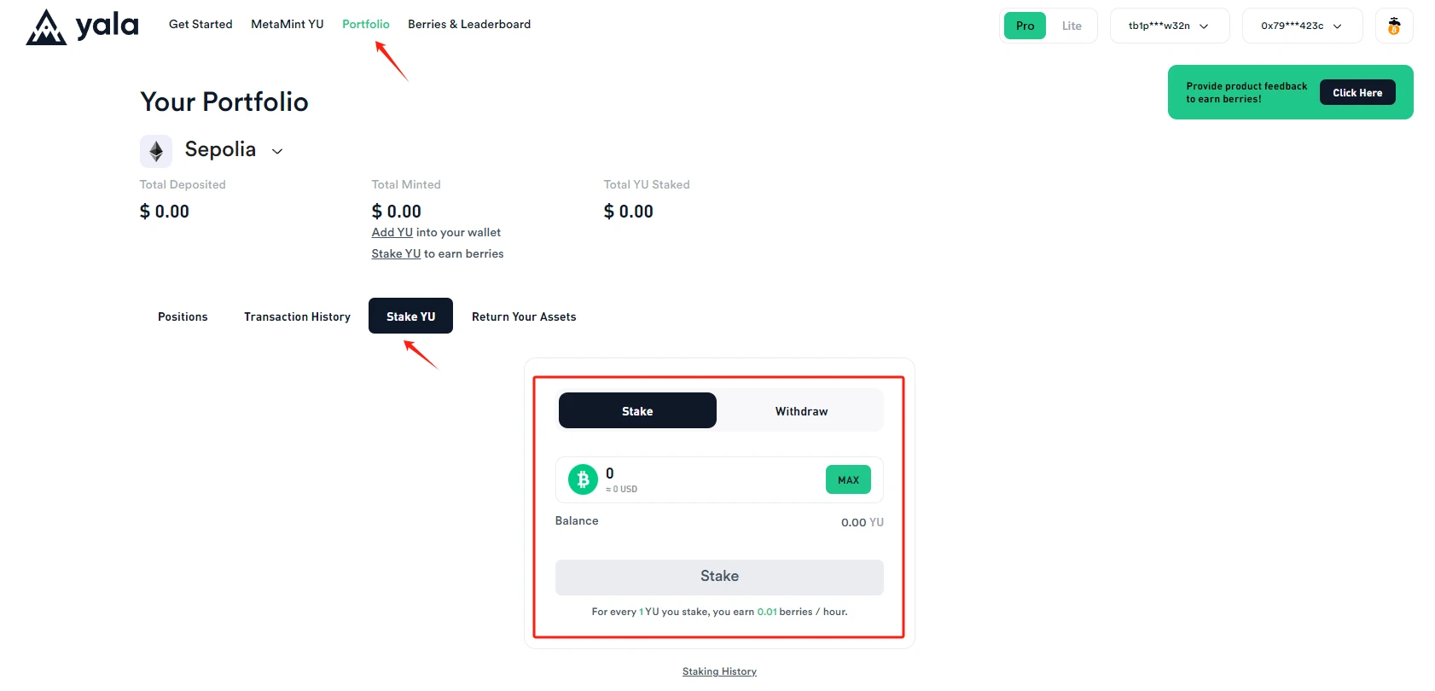
Task: Switch to the Transaction History tab
Action: [297, 316]
